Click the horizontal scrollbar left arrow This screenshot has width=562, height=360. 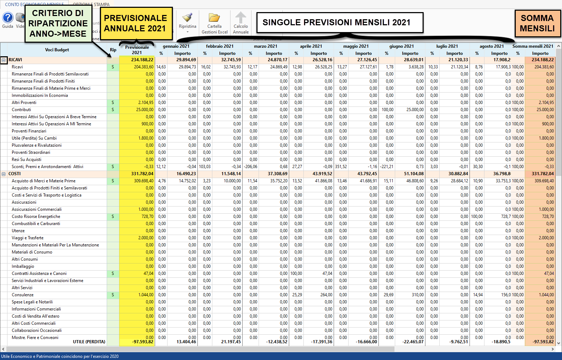coord(3,349)
